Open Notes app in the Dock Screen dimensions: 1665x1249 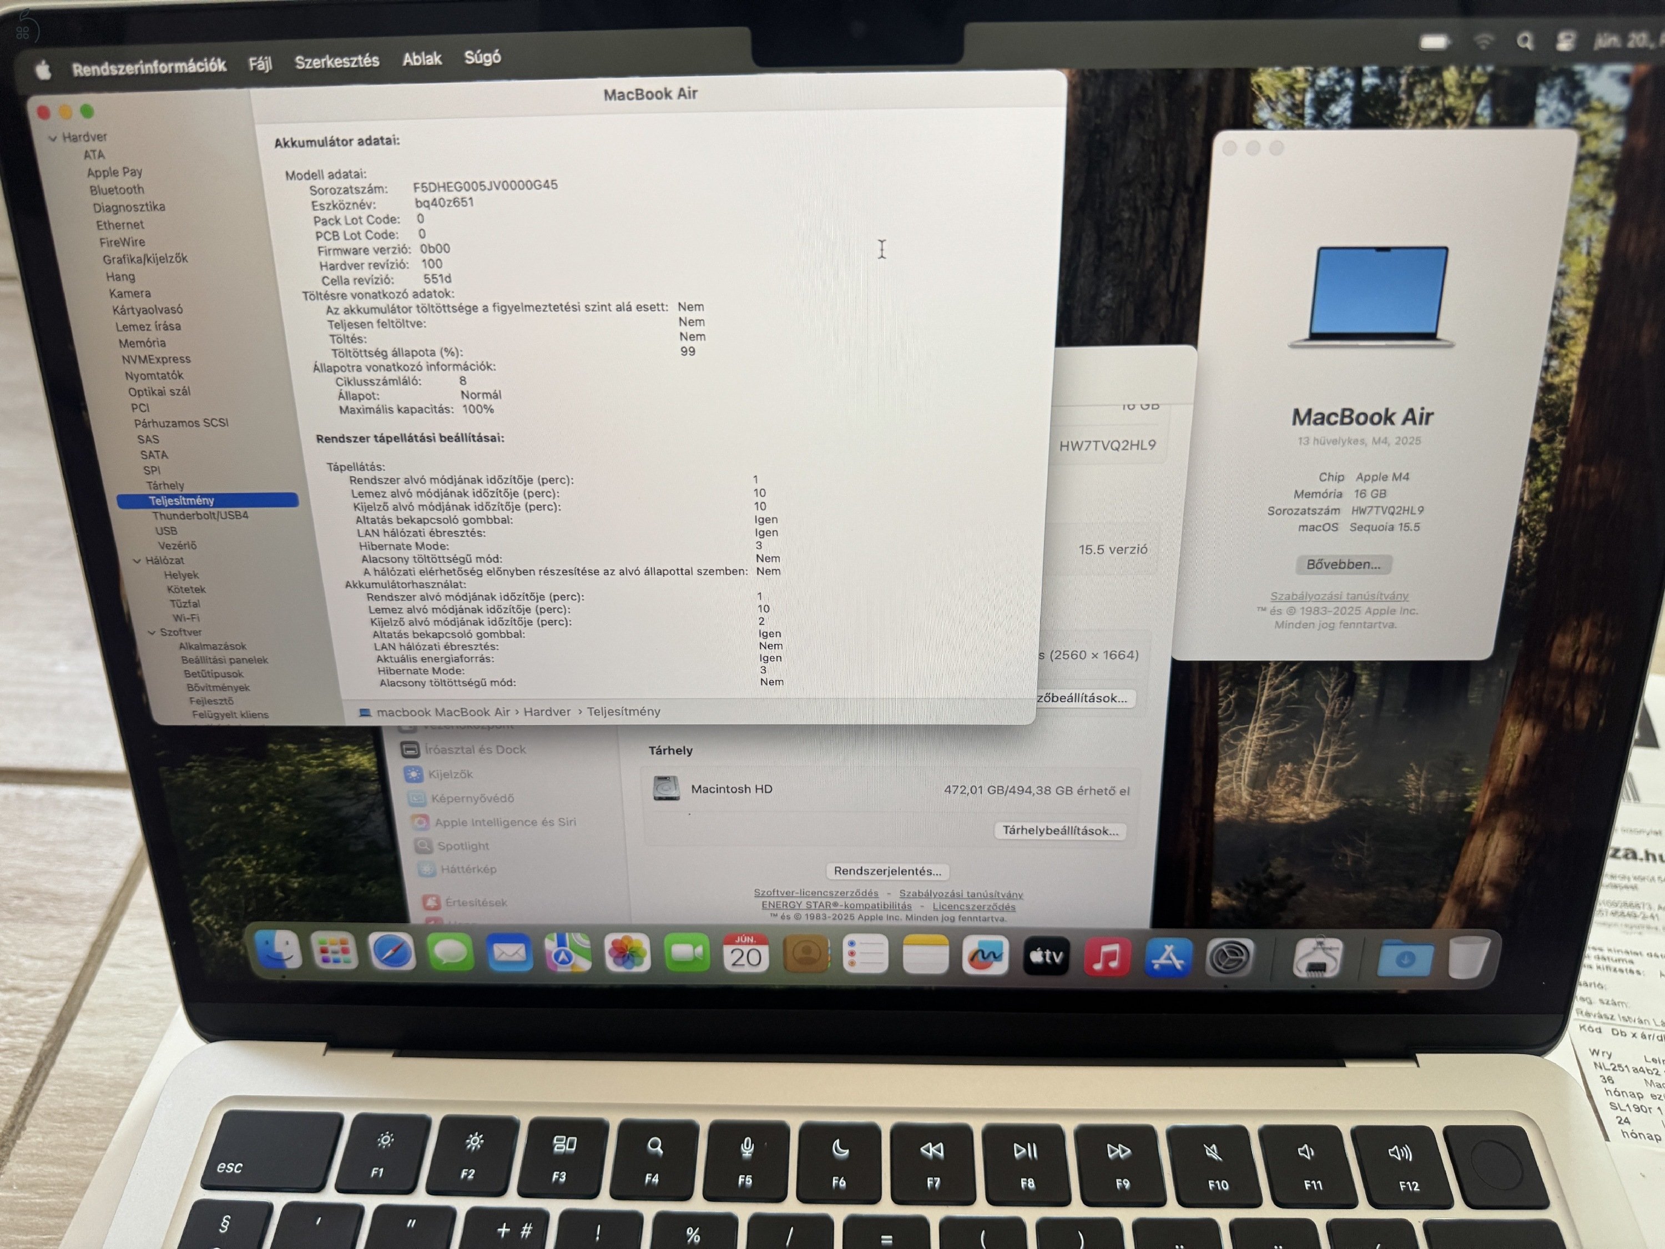coord(925,956)
